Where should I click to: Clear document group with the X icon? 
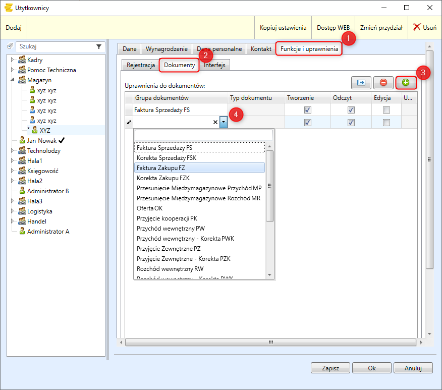point(215,122)
